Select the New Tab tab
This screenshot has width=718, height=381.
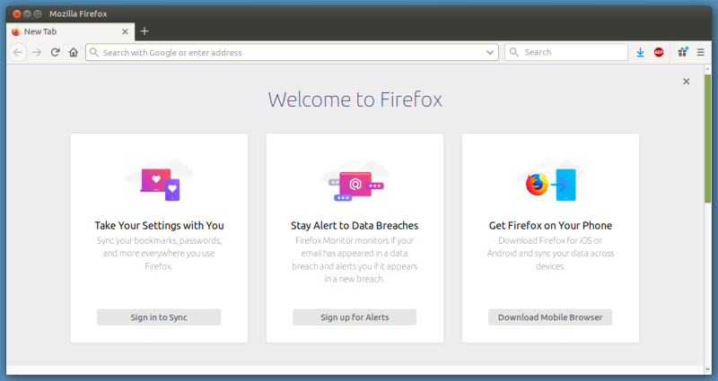coord(70,31)
